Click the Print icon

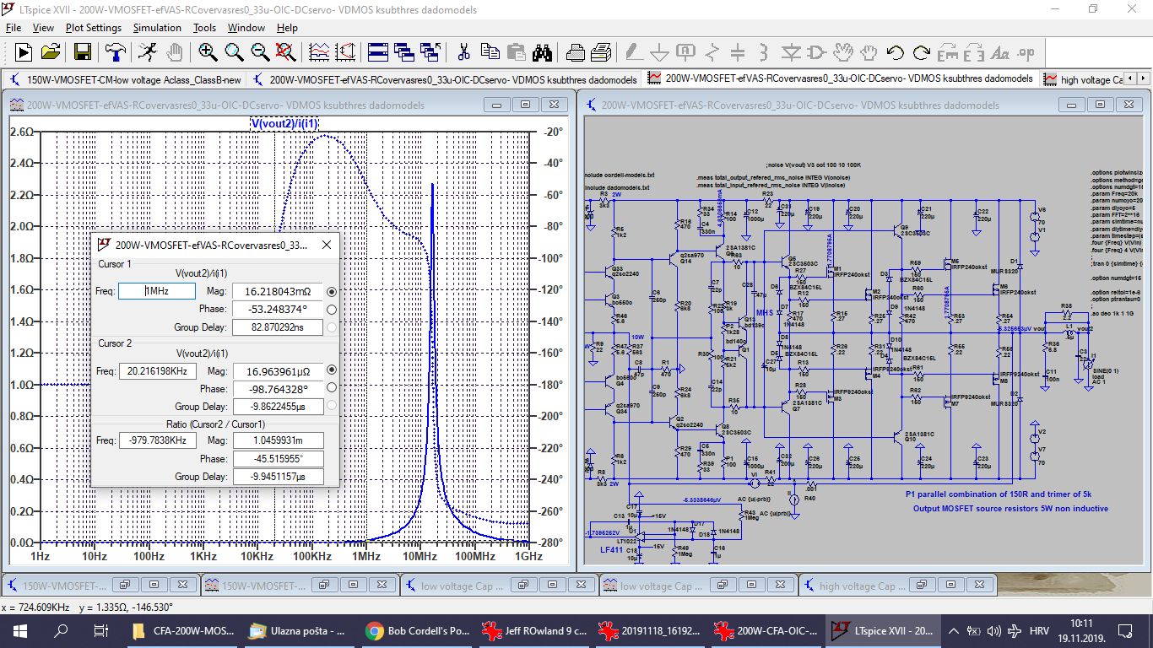tap(601, 52)
